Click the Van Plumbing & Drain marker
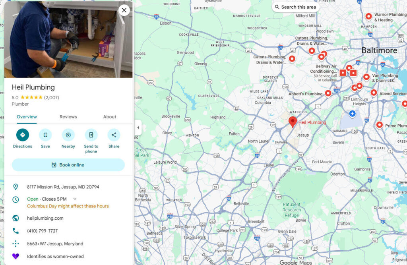Viewport: 407px width, 265px height. [x=366, y=77]
